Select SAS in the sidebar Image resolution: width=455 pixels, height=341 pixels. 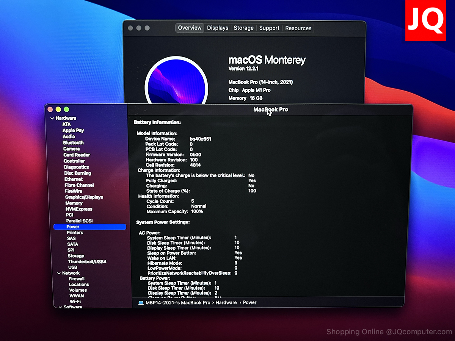[x=71, y=238]
